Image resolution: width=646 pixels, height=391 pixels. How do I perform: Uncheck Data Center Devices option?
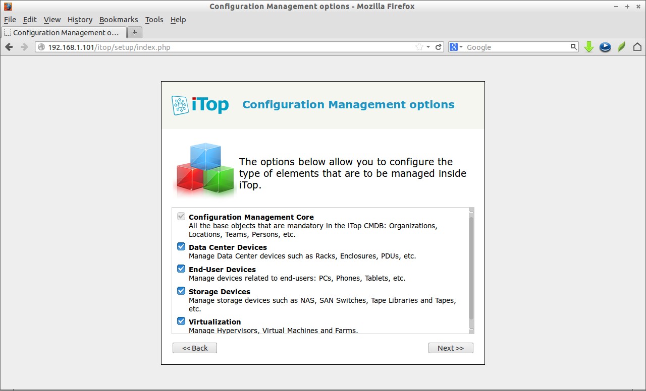coord(181,246)
